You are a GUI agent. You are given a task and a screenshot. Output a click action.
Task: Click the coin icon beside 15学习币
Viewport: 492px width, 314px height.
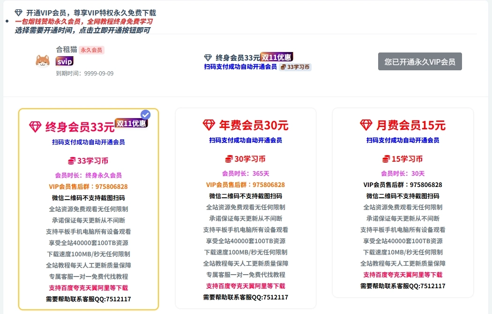pyautogui.click(x=387, y=159)
